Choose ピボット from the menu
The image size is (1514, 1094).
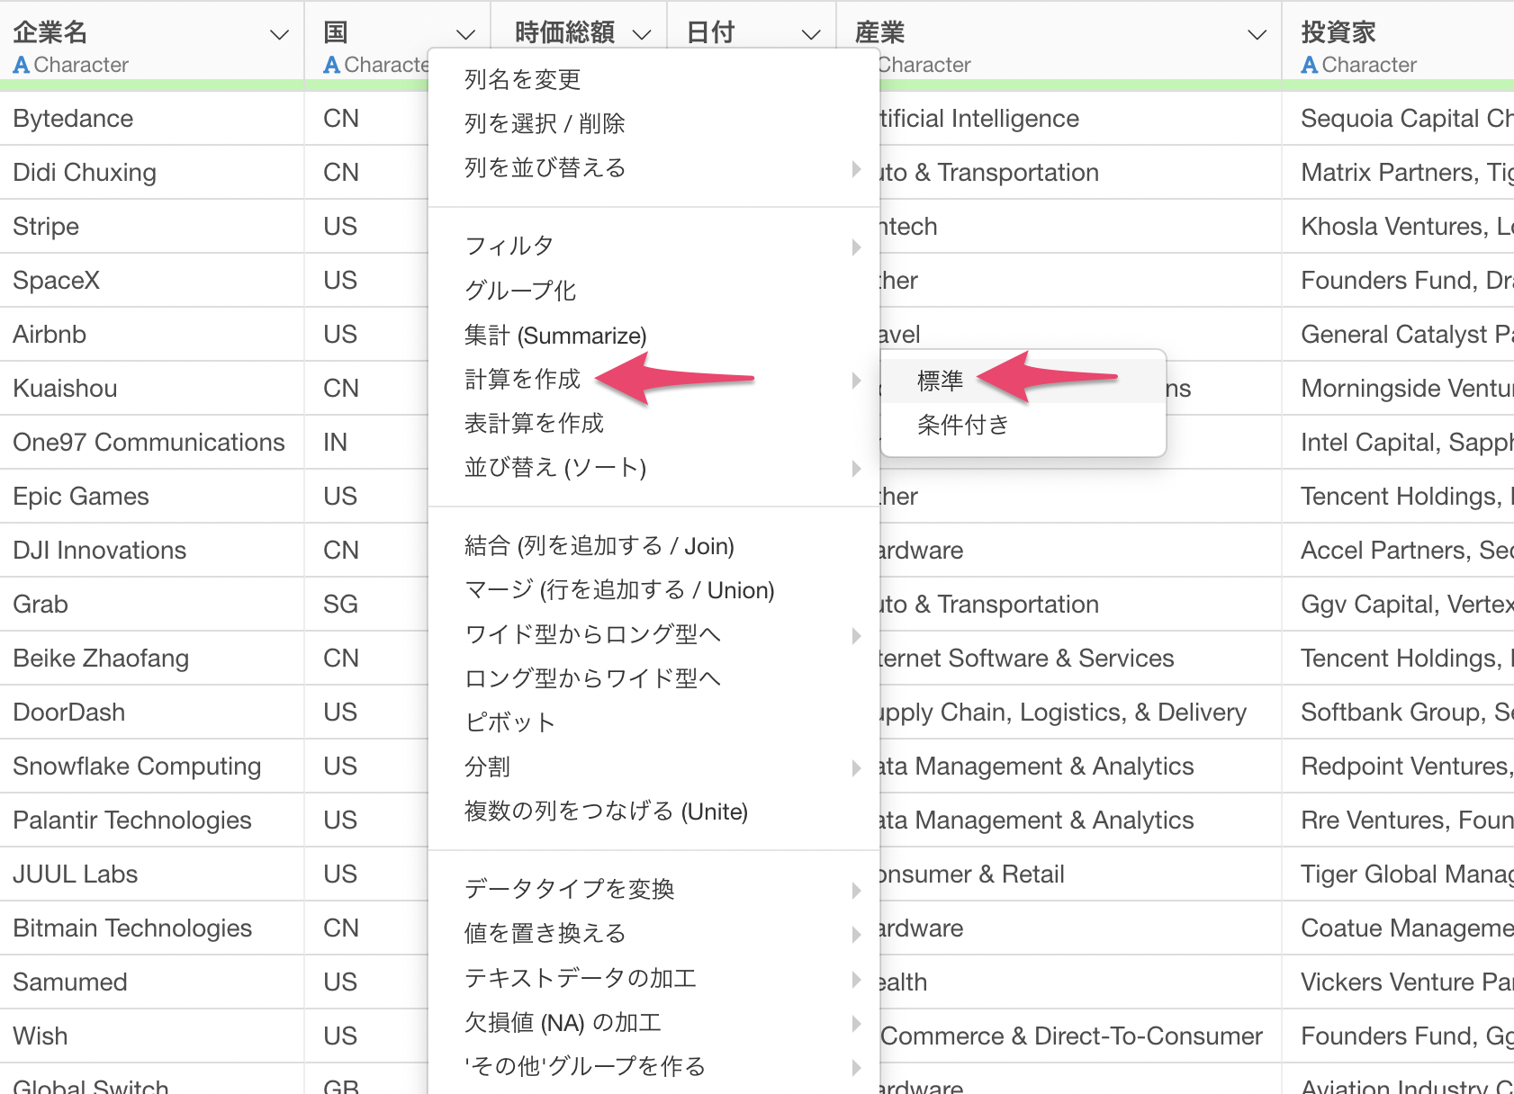pyautogui.click(x=509, y=722)
